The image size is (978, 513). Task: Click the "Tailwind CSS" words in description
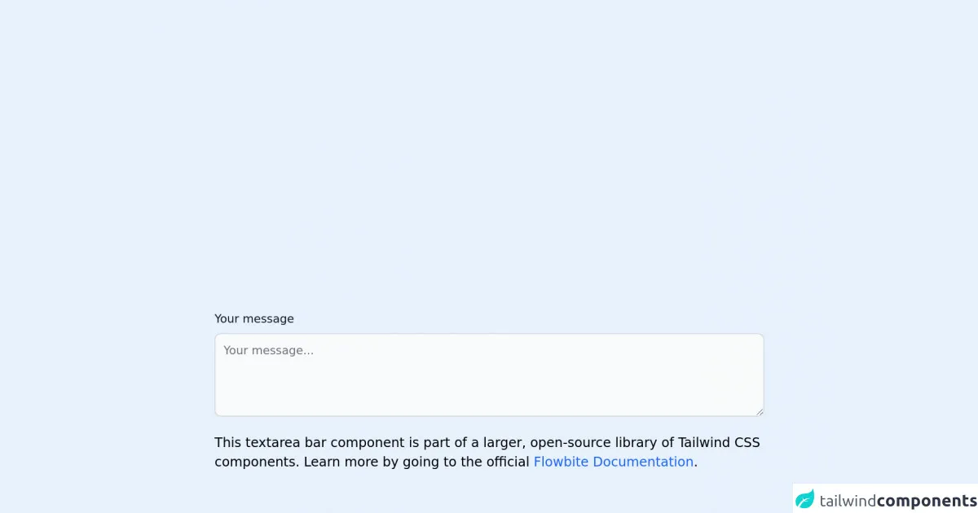pos(719,442)
